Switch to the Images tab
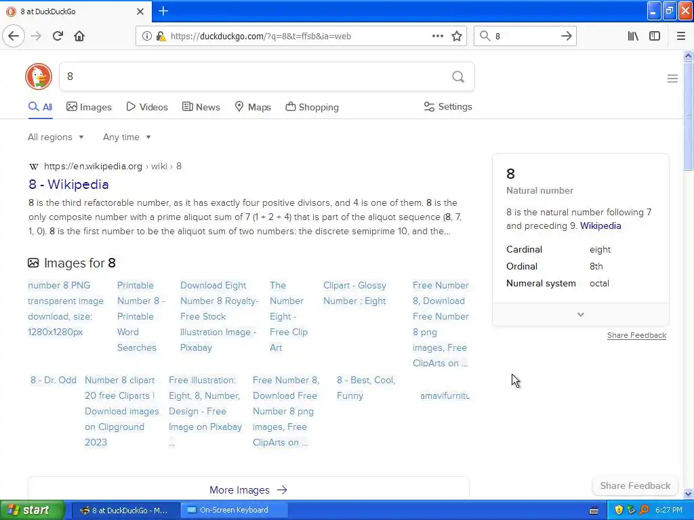Screen dimensions: 694x520 (89, 107)
